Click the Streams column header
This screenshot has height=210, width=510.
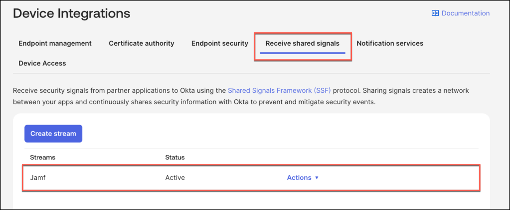(43, 157)
